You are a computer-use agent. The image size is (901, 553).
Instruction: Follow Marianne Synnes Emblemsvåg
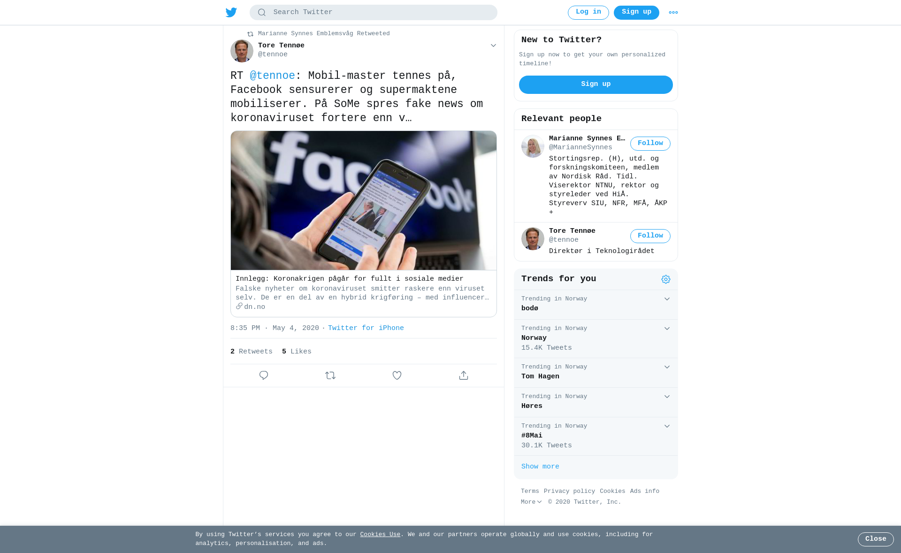pyautogui.click(x=650, y=144)
